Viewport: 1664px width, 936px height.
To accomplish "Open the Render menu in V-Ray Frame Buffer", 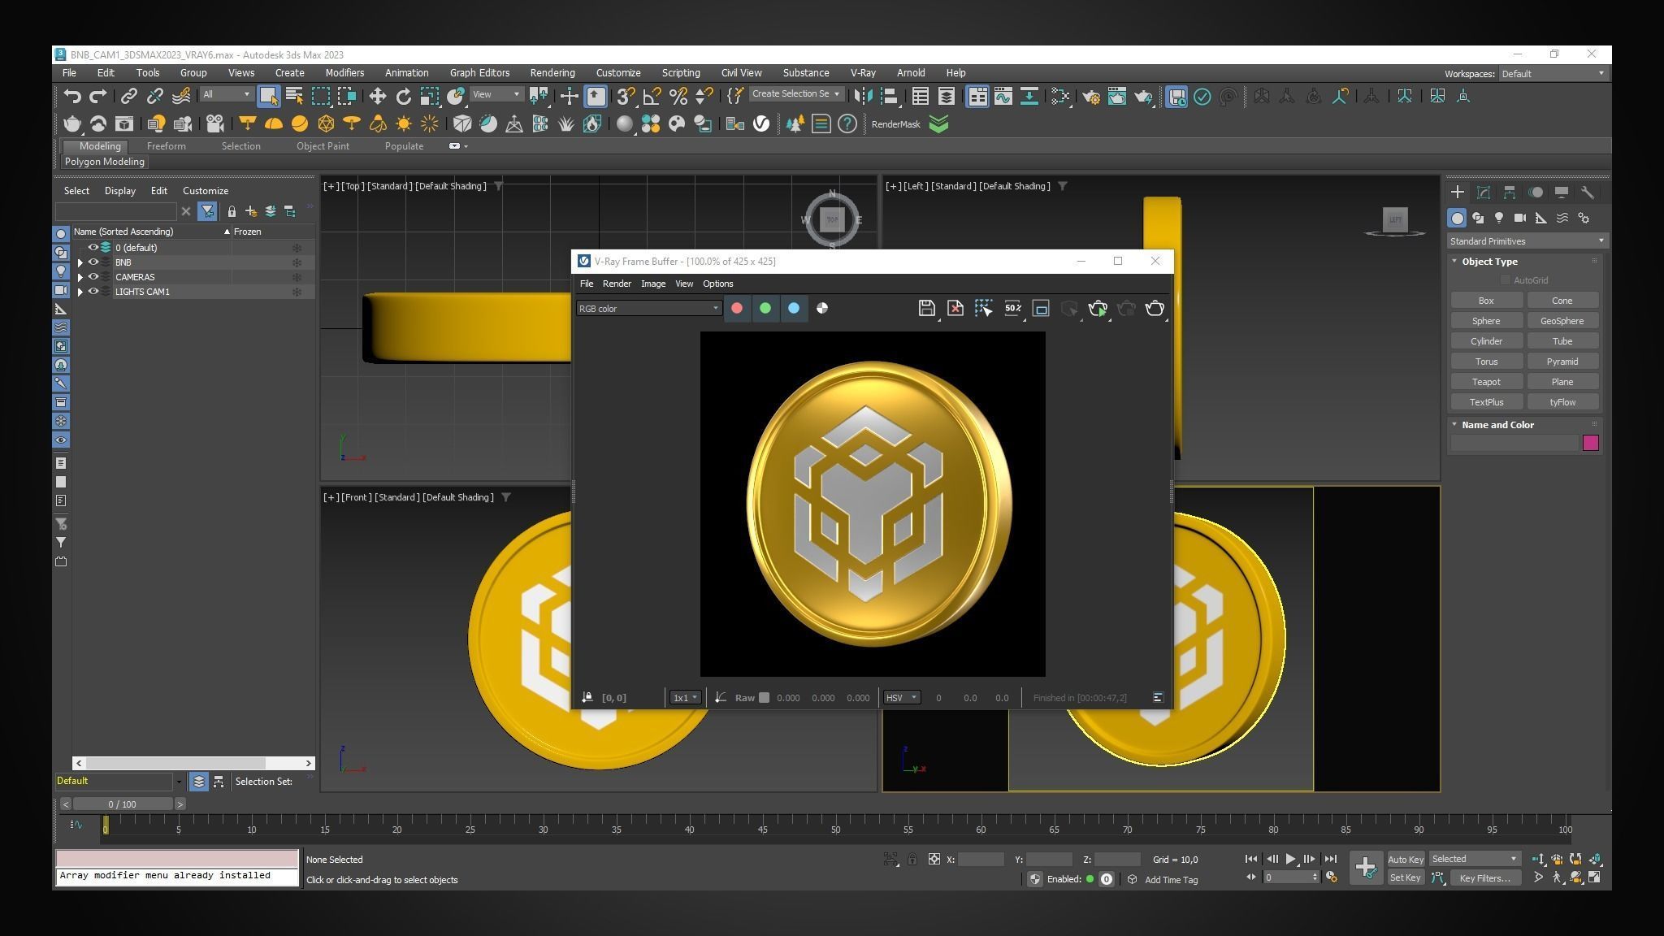I will click(617, 284).
